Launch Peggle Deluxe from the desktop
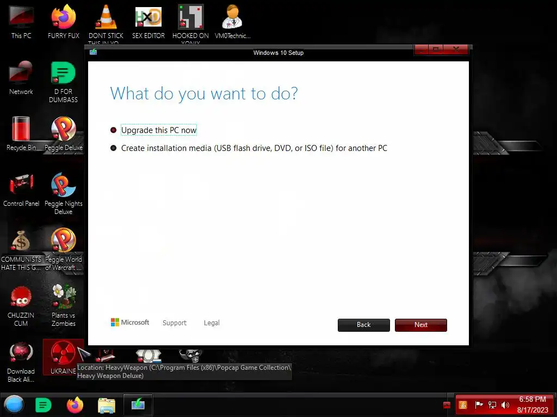Image resolution: width=557 pixels, height=417 pixels. 63,134
